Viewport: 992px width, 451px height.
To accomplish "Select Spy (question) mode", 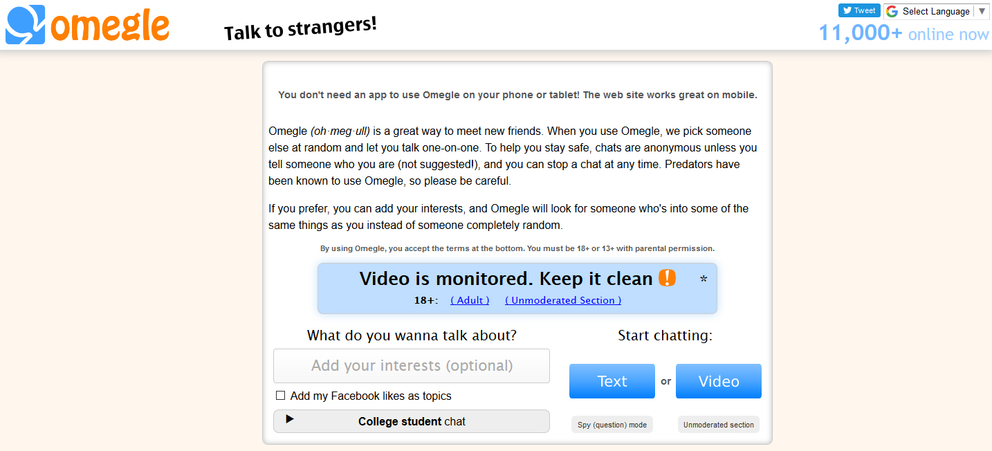I will pos(612,425).
